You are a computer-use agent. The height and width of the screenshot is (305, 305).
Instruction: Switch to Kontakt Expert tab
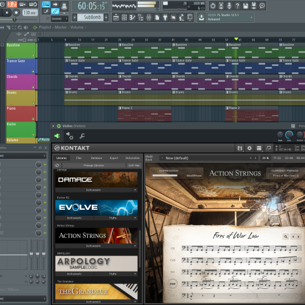[114, 158]
